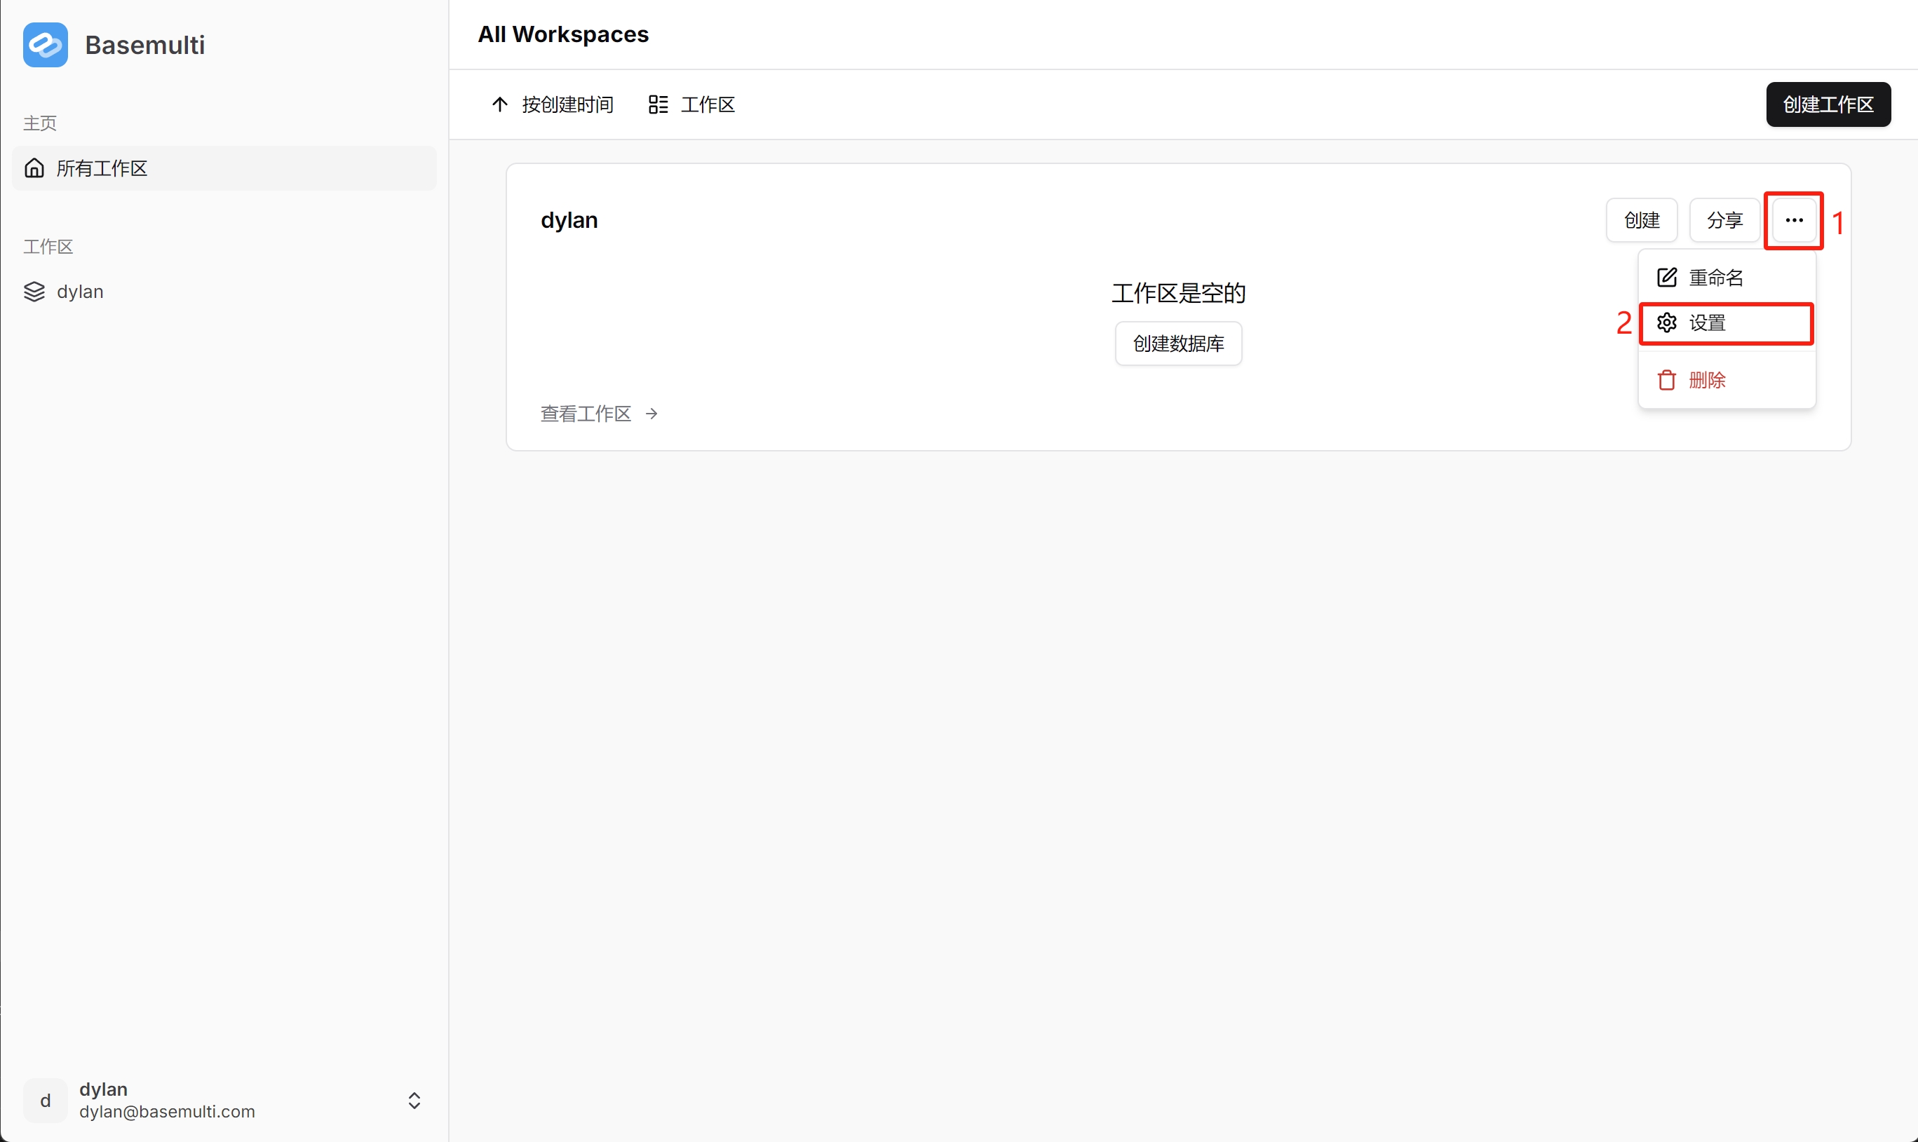Screen dimensions: 1918x1142
Task: Click the 创建数据库 button
Action: [x=1178, y=344]
